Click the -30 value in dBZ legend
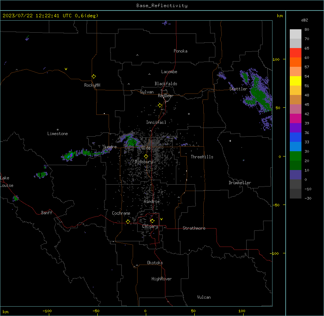Viewport: 324px width, 316px height. click(308, 198)
